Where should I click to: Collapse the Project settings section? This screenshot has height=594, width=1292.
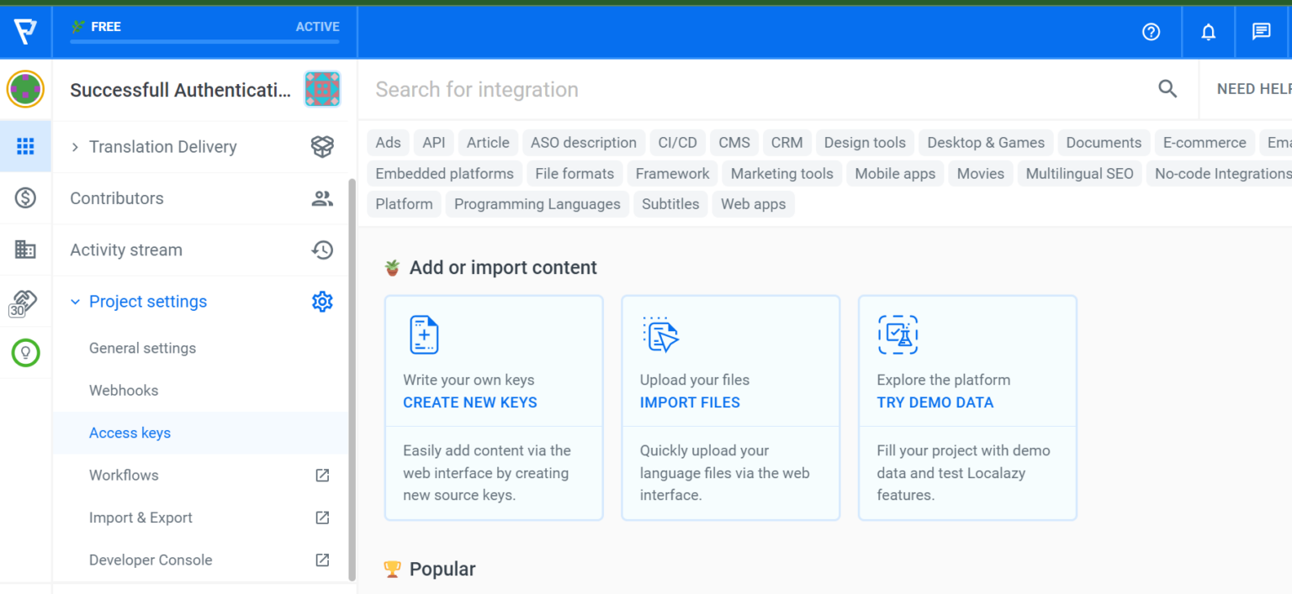tap(75, 302)
